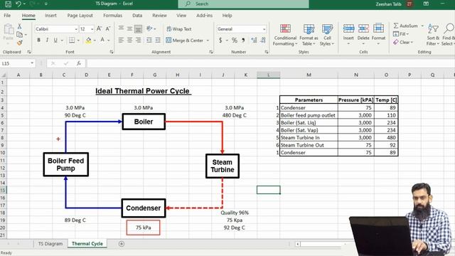Open the View ribbon tab
This screenshot has height=256, width=455.
point(181,16)
